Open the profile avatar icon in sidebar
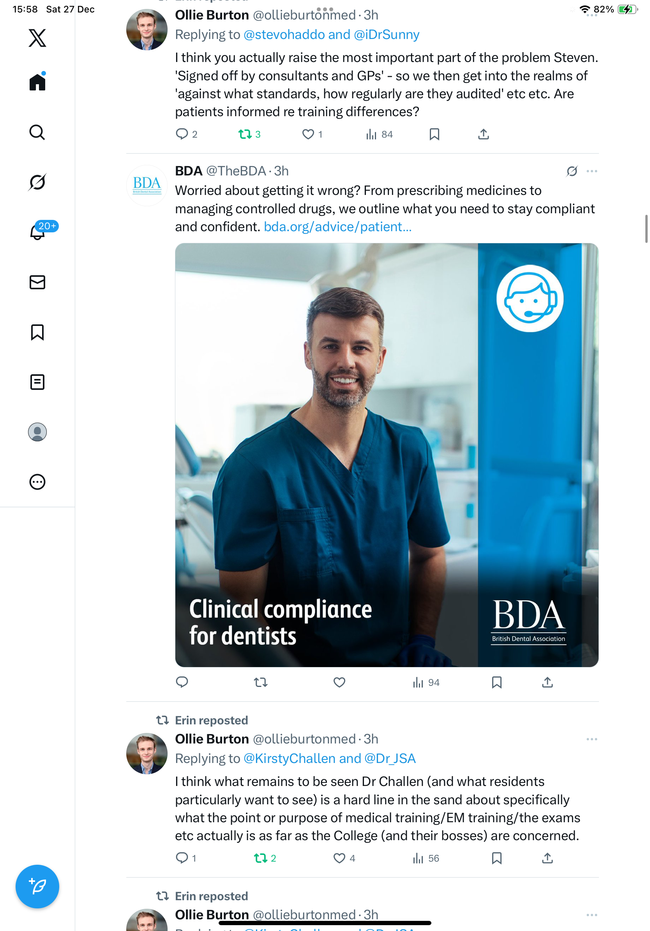This screenshot has width=650, height=931. [37, 432]
